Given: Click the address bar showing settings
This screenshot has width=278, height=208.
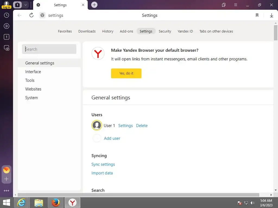Looking at the screenshot, I should [56, 15].
